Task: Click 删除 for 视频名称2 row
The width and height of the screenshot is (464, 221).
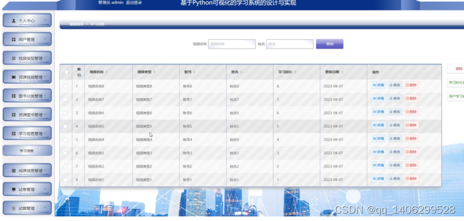Action: [x=411, y=165]
